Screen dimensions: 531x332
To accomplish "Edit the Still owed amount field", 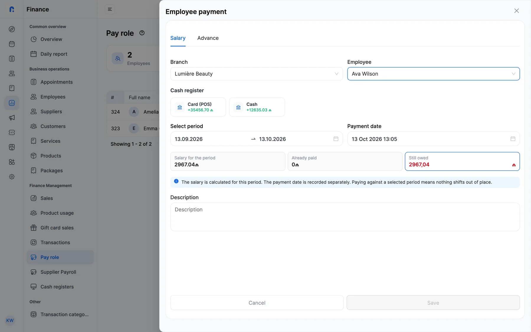I will pyautogui.click(x=462, y=161).
